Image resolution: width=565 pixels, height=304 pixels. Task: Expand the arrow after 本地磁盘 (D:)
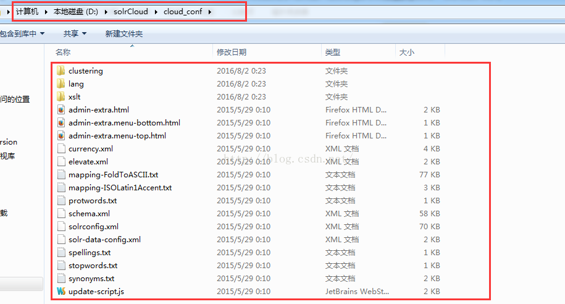coord(106,12)
